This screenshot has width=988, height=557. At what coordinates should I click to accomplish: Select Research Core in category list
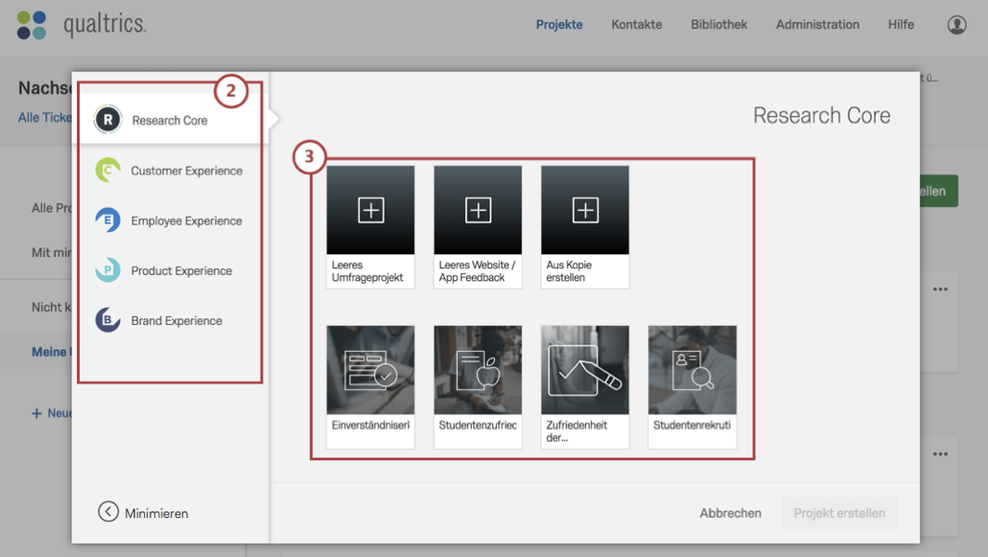click(170, 120)
